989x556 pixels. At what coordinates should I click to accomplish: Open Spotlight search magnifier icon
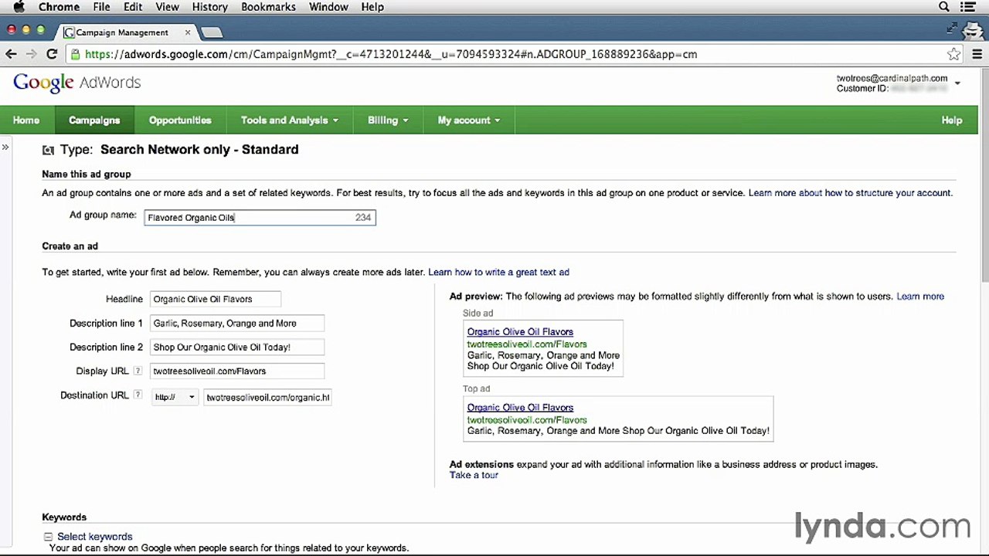944,7
